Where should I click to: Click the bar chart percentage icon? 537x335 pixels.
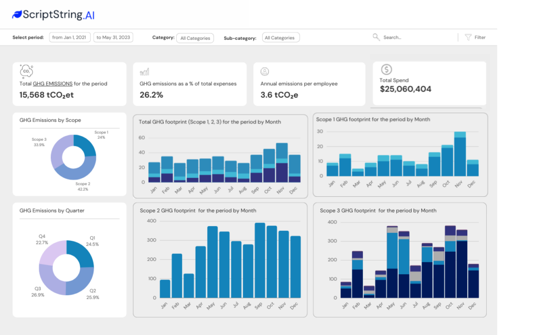145,71
